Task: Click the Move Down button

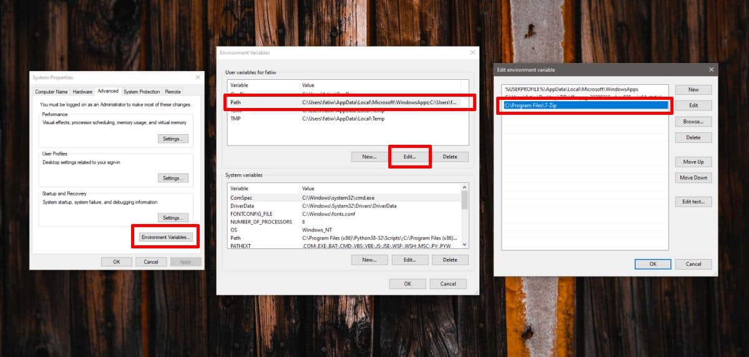Action: [x=693, y=178]
